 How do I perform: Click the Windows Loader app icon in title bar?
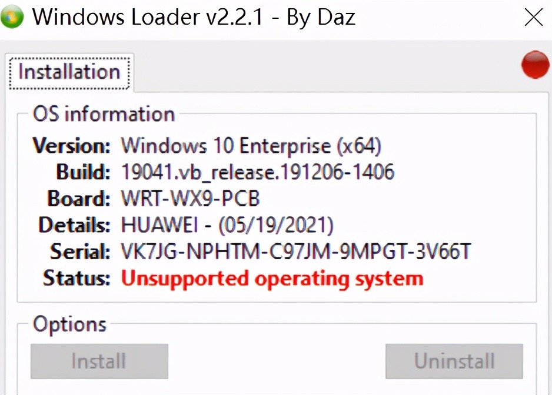click(12, 17)
